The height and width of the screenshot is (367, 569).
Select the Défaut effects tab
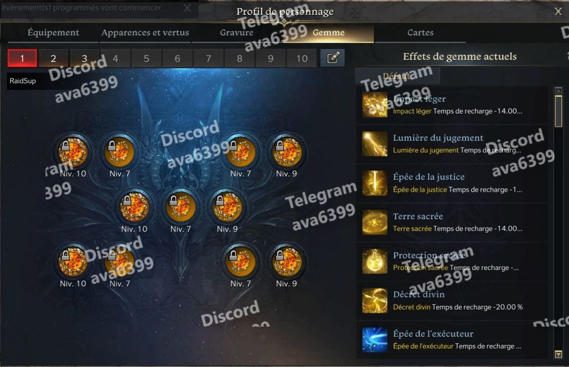click(x=397, y=76)
